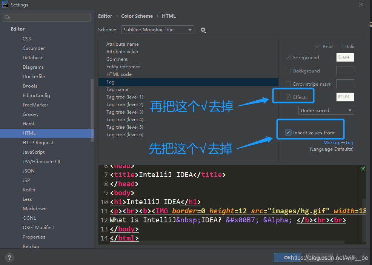The height and width of the screenshot is (265, 372).
Task: Select Attribute name in the list
Action: coord(188,44)
